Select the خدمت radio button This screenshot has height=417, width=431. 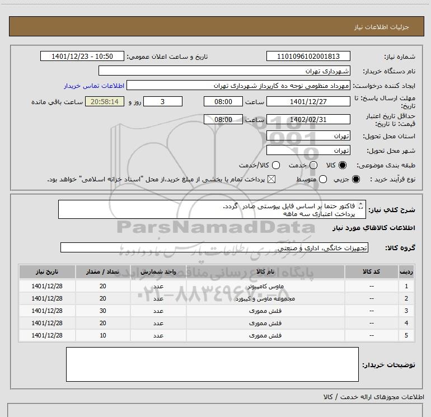pyautogui.click(x=313, y=165)
